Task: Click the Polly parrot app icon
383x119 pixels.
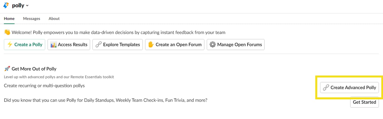Action: click(6, 5)
